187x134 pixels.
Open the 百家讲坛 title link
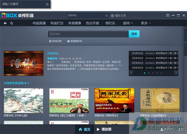pyautogui.click(x=53, y=53)
